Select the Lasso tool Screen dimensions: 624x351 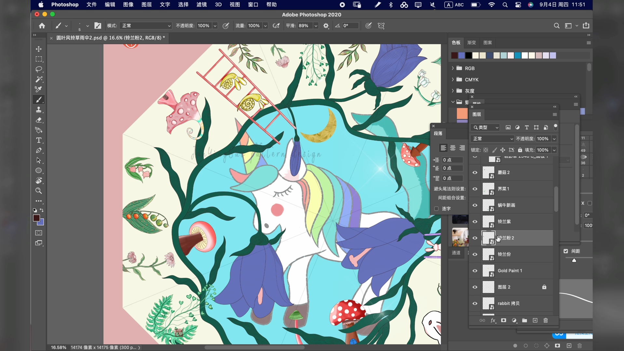click(39, 69)
